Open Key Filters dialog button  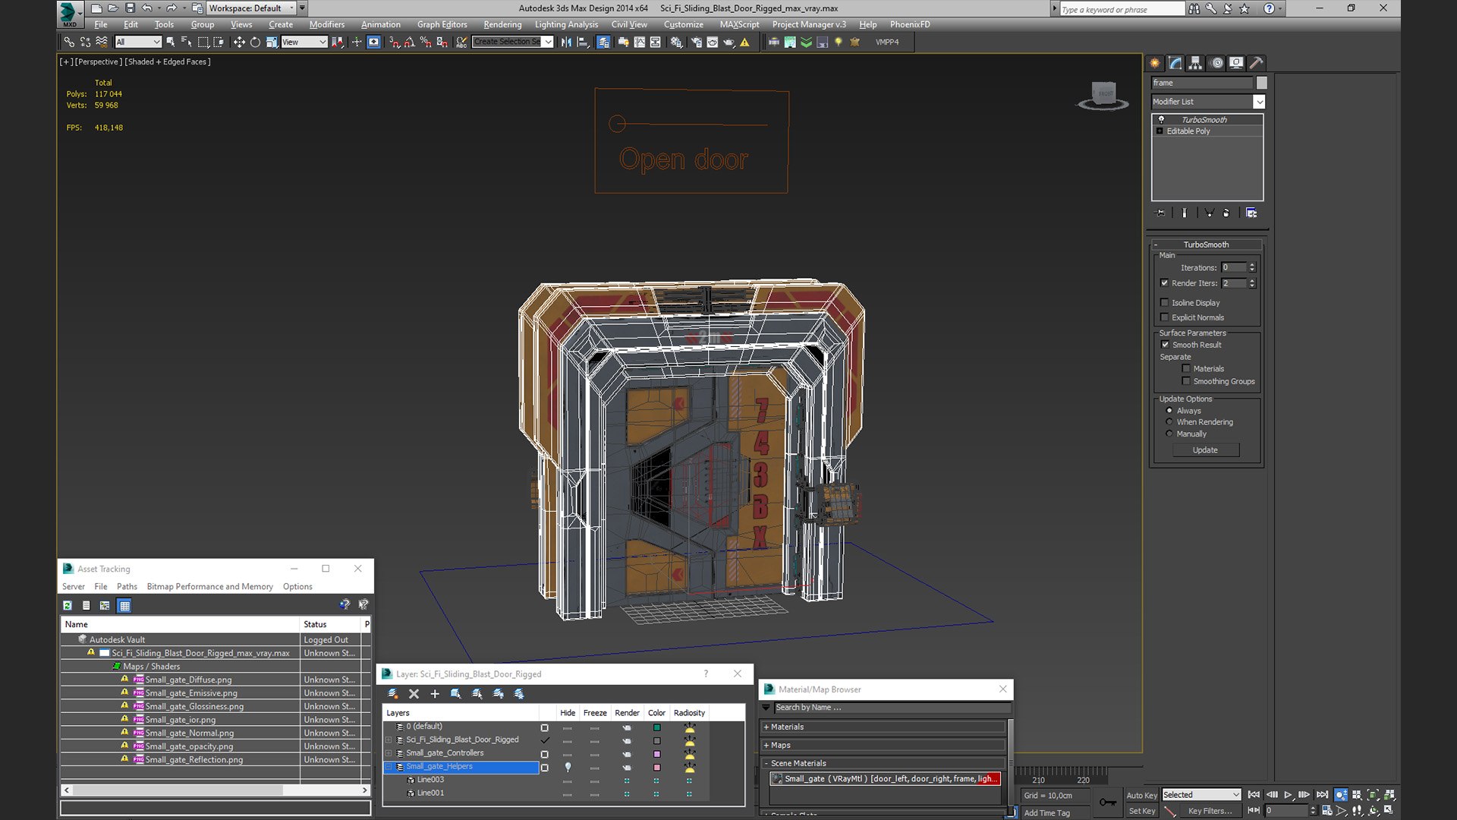click(x=1210, y=811)
